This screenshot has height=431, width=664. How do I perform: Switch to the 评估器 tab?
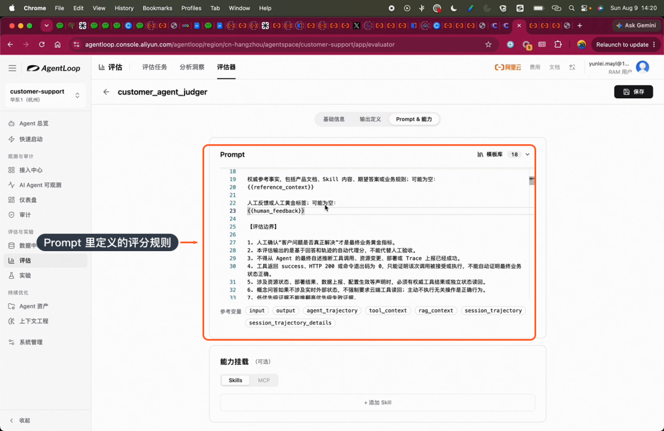[x=226, y=68]
